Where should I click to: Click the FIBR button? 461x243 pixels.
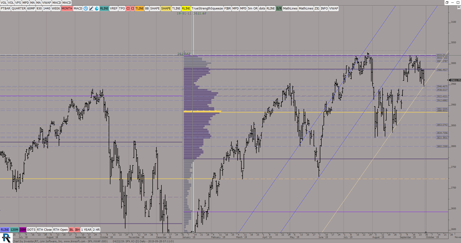point(228,8)
